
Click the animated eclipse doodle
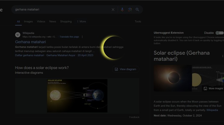pyautogui.click(x=113, y=48)
